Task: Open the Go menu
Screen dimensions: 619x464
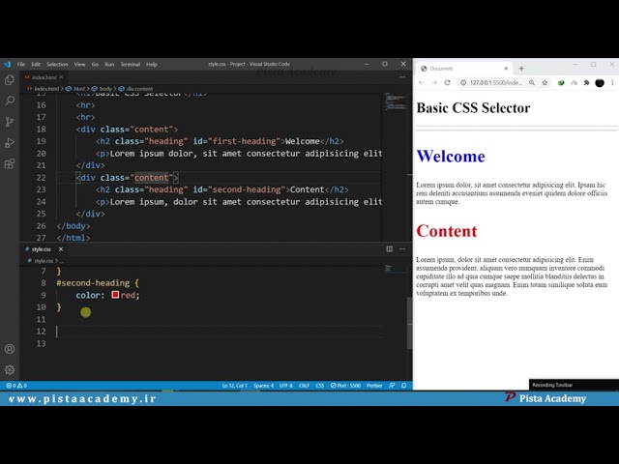Action: click(x=95, y=64)
